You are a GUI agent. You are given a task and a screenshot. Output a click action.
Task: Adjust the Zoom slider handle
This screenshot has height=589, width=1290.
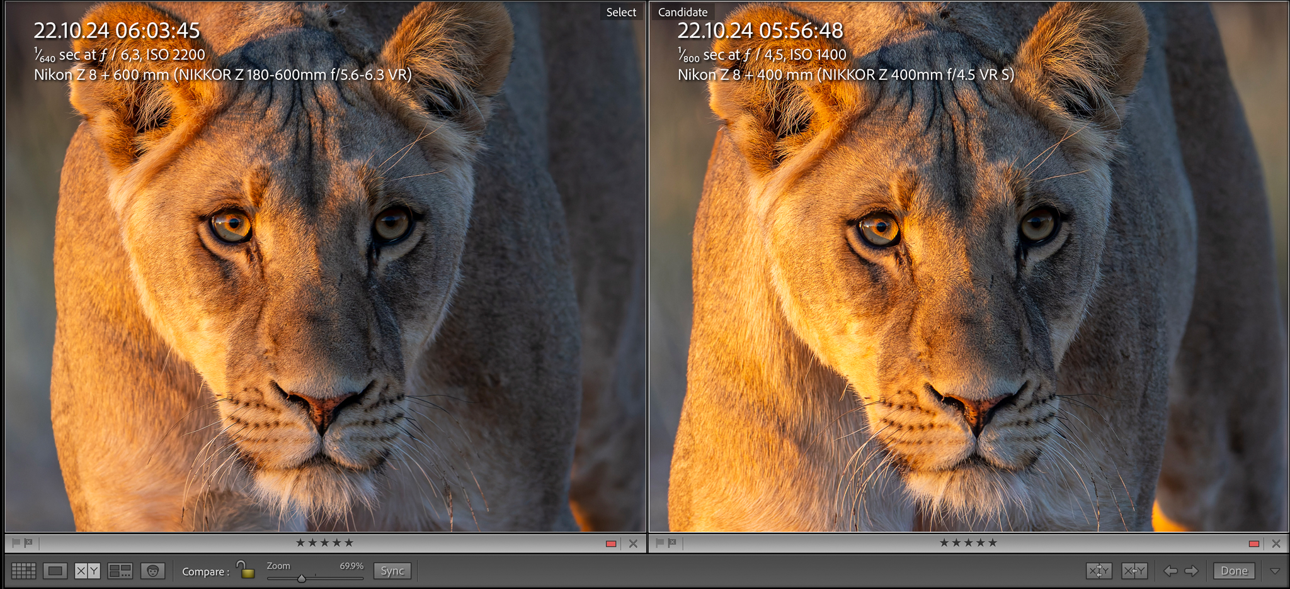302,578
